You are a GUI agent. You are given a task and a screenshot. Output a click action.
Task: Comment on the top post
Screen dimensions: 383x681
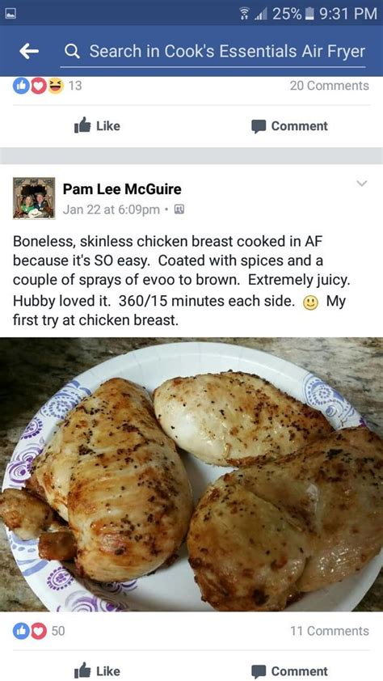coord(290,126)
